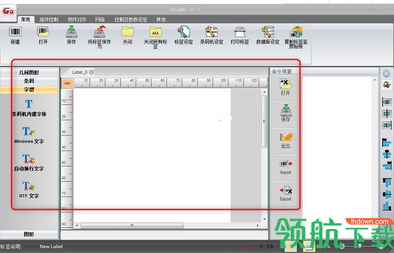This screenshot has width=394, height=253.
Task: Print the label with 打印标签
Action: coord(240,35)
